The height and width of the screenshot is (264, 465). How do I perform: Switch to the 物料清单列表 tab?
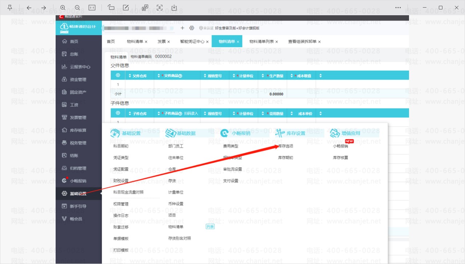click(261, 41)
